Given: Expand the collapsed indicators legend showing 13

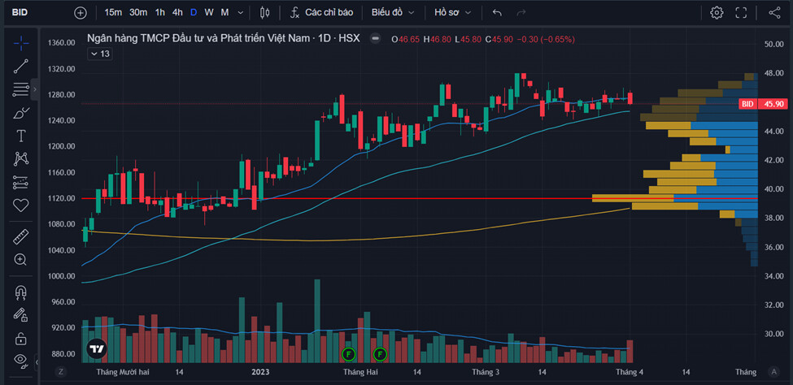Looking at the screenshot, I should [99, 54].
